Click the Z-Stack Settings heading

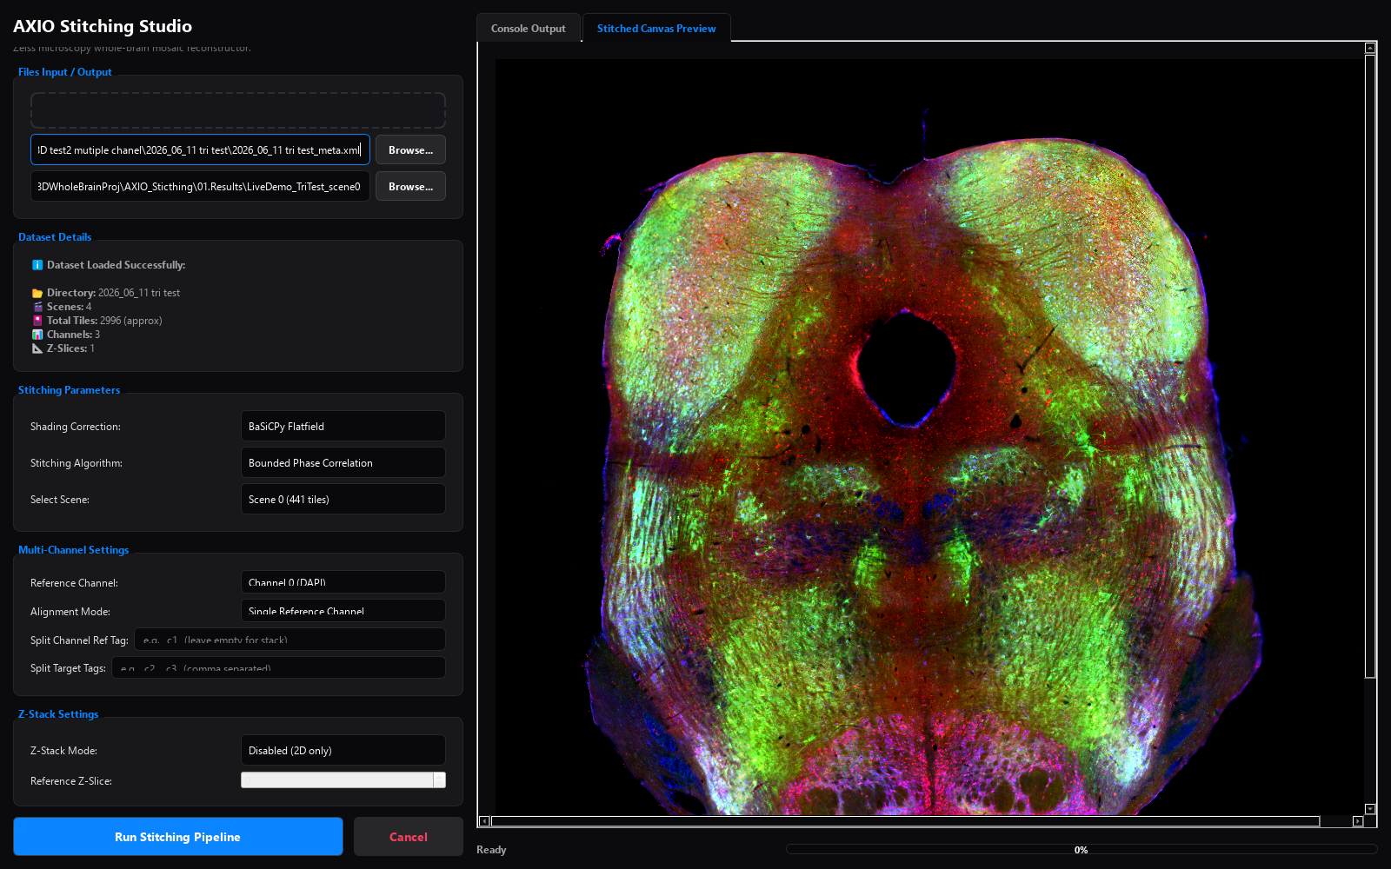click(58, 714)
